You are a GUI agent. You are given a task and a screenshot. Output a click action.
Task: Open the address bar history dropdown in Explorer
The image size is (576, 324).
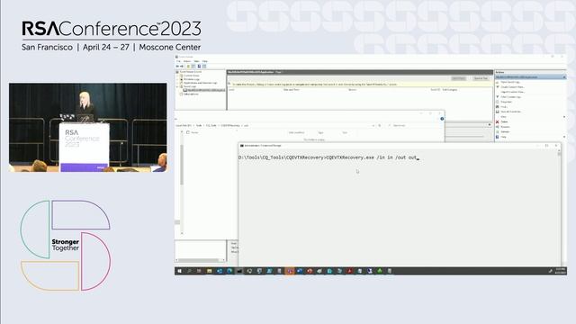373,126
